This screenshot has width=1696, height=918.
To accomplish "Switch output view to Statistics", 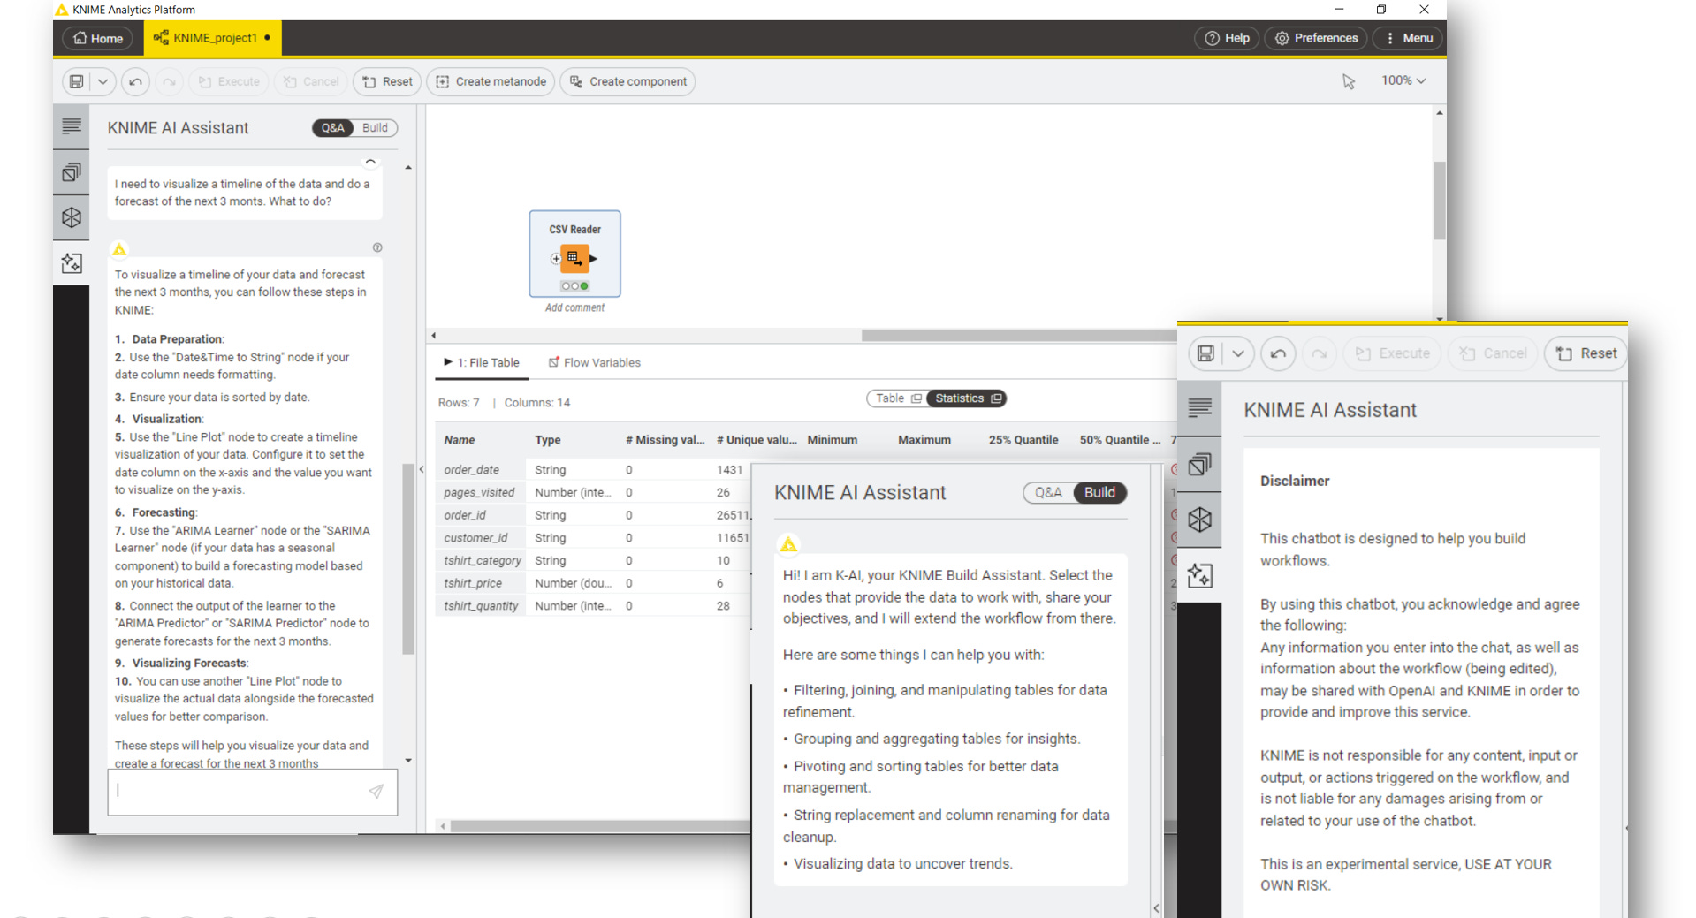I will [967, 398].
